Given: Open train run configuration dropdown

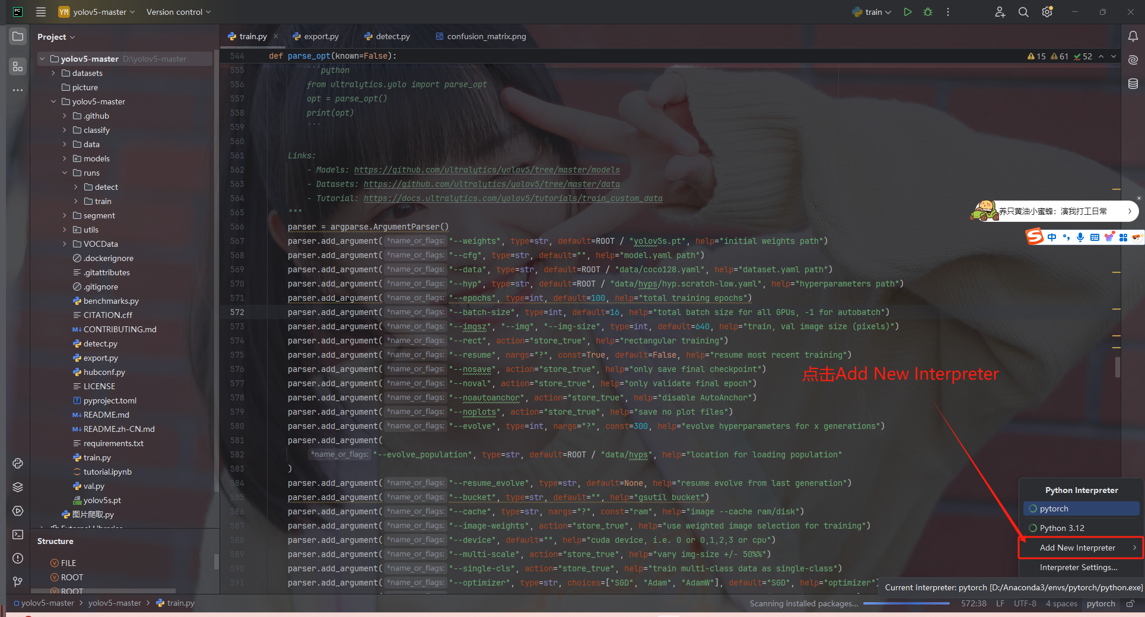Looking at the screenshot, I should click(872, 12).
